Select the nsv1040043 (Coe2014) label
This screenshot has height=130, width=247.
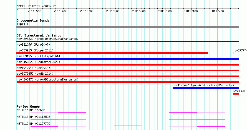[33, 68]
